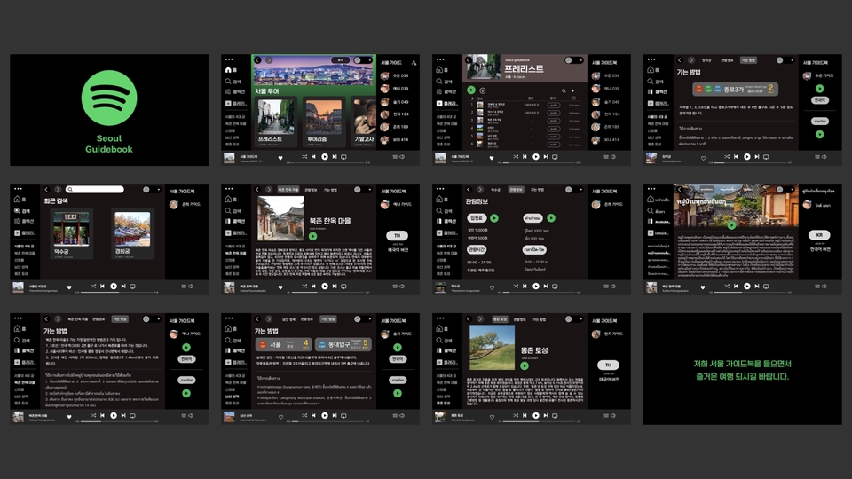The image size is (852, 479).
Task: Toggle shuffle in 서울 동대입구 screen player
Action: [304, 415]
